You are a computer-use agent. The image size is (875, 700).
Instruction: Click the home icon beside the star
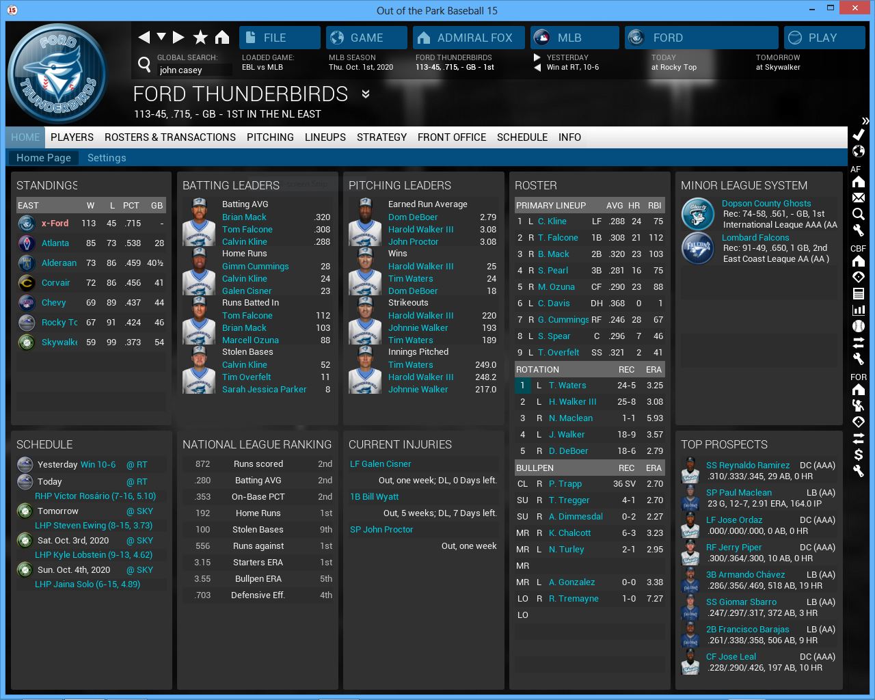[x=222, y=37]
